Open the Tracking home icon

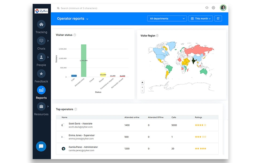[41, 24]
